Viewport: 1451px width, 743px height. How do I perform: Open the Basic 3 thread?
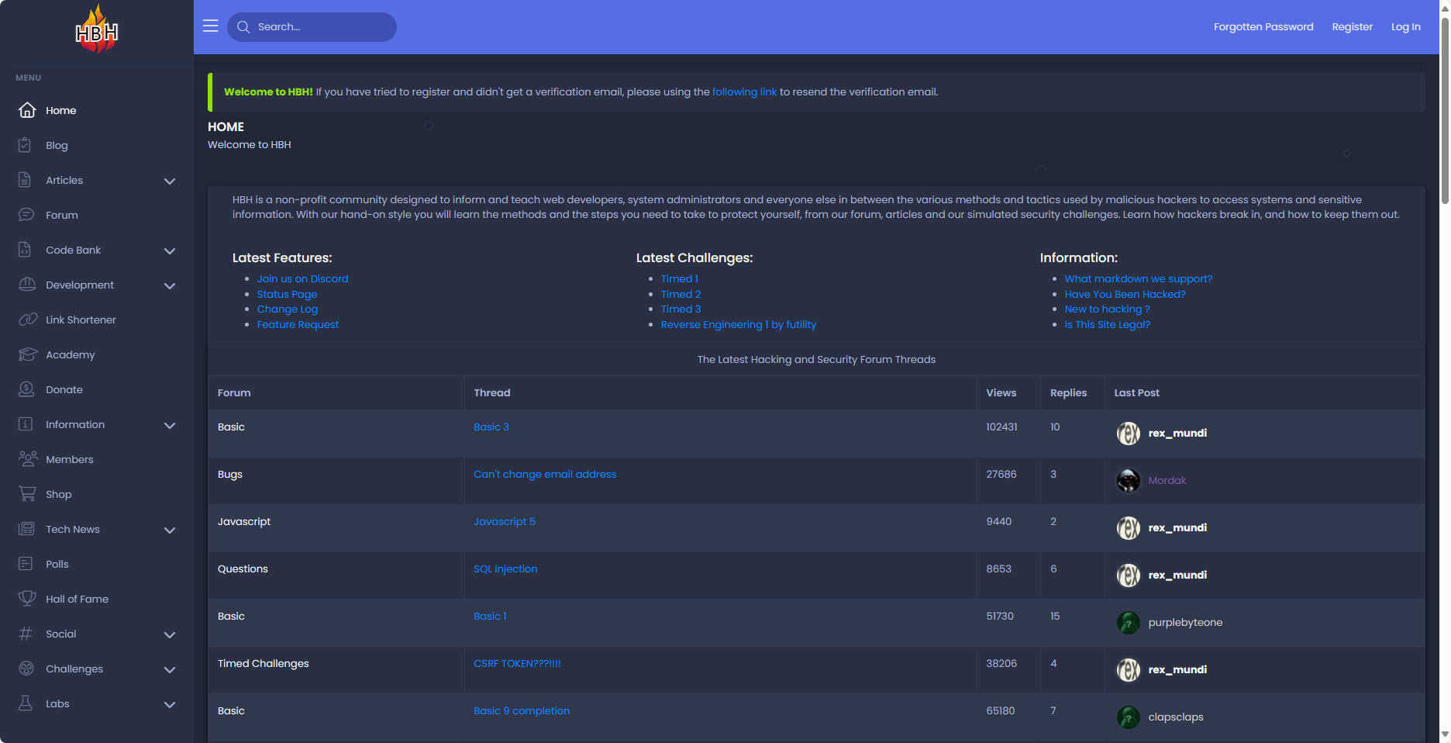(491, 427)
